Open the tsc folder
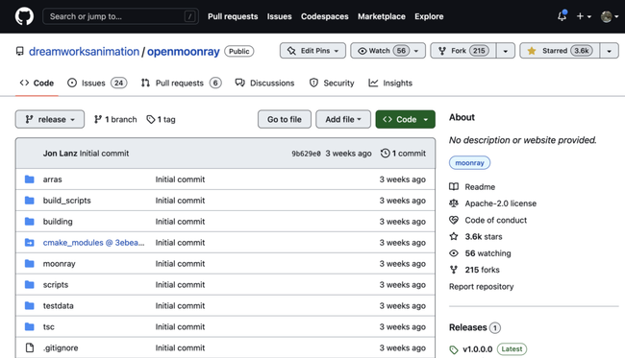The image size is (625, 358). [49, 327]
